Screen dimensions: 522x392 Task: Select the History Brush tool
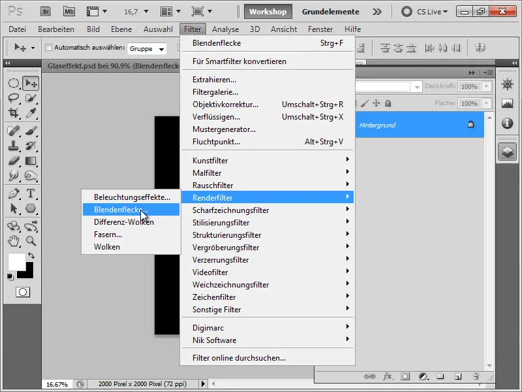point(31,146)
